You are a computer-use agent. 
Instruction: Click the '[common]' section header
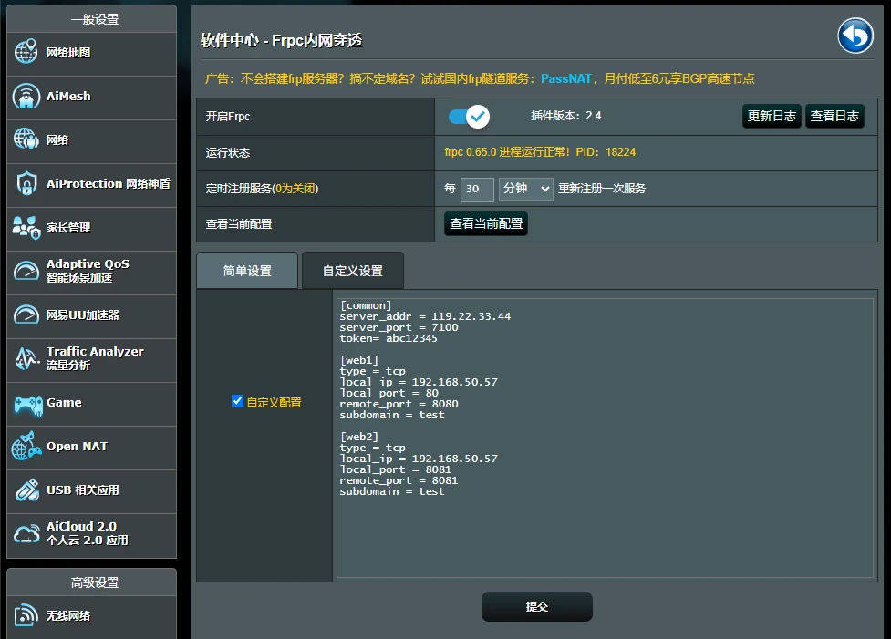point(366,305)
